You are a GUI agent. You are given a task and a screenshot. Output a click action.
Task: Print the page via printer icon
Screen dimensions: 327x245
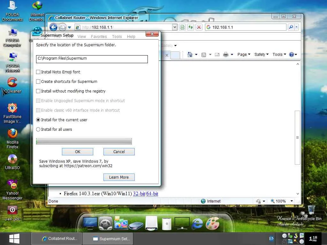226,55
